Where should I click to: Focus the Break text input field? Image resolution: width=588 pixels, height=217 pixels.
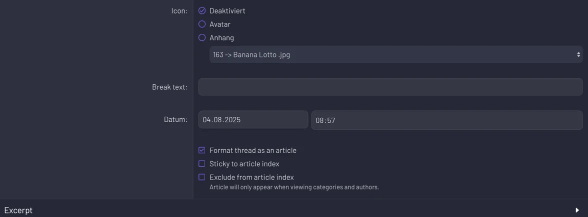[x=390, y=87]
